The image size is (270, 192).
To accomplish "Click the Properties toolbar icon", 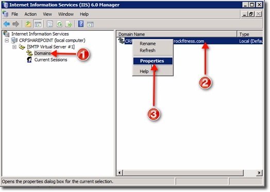I will point(50,24).
